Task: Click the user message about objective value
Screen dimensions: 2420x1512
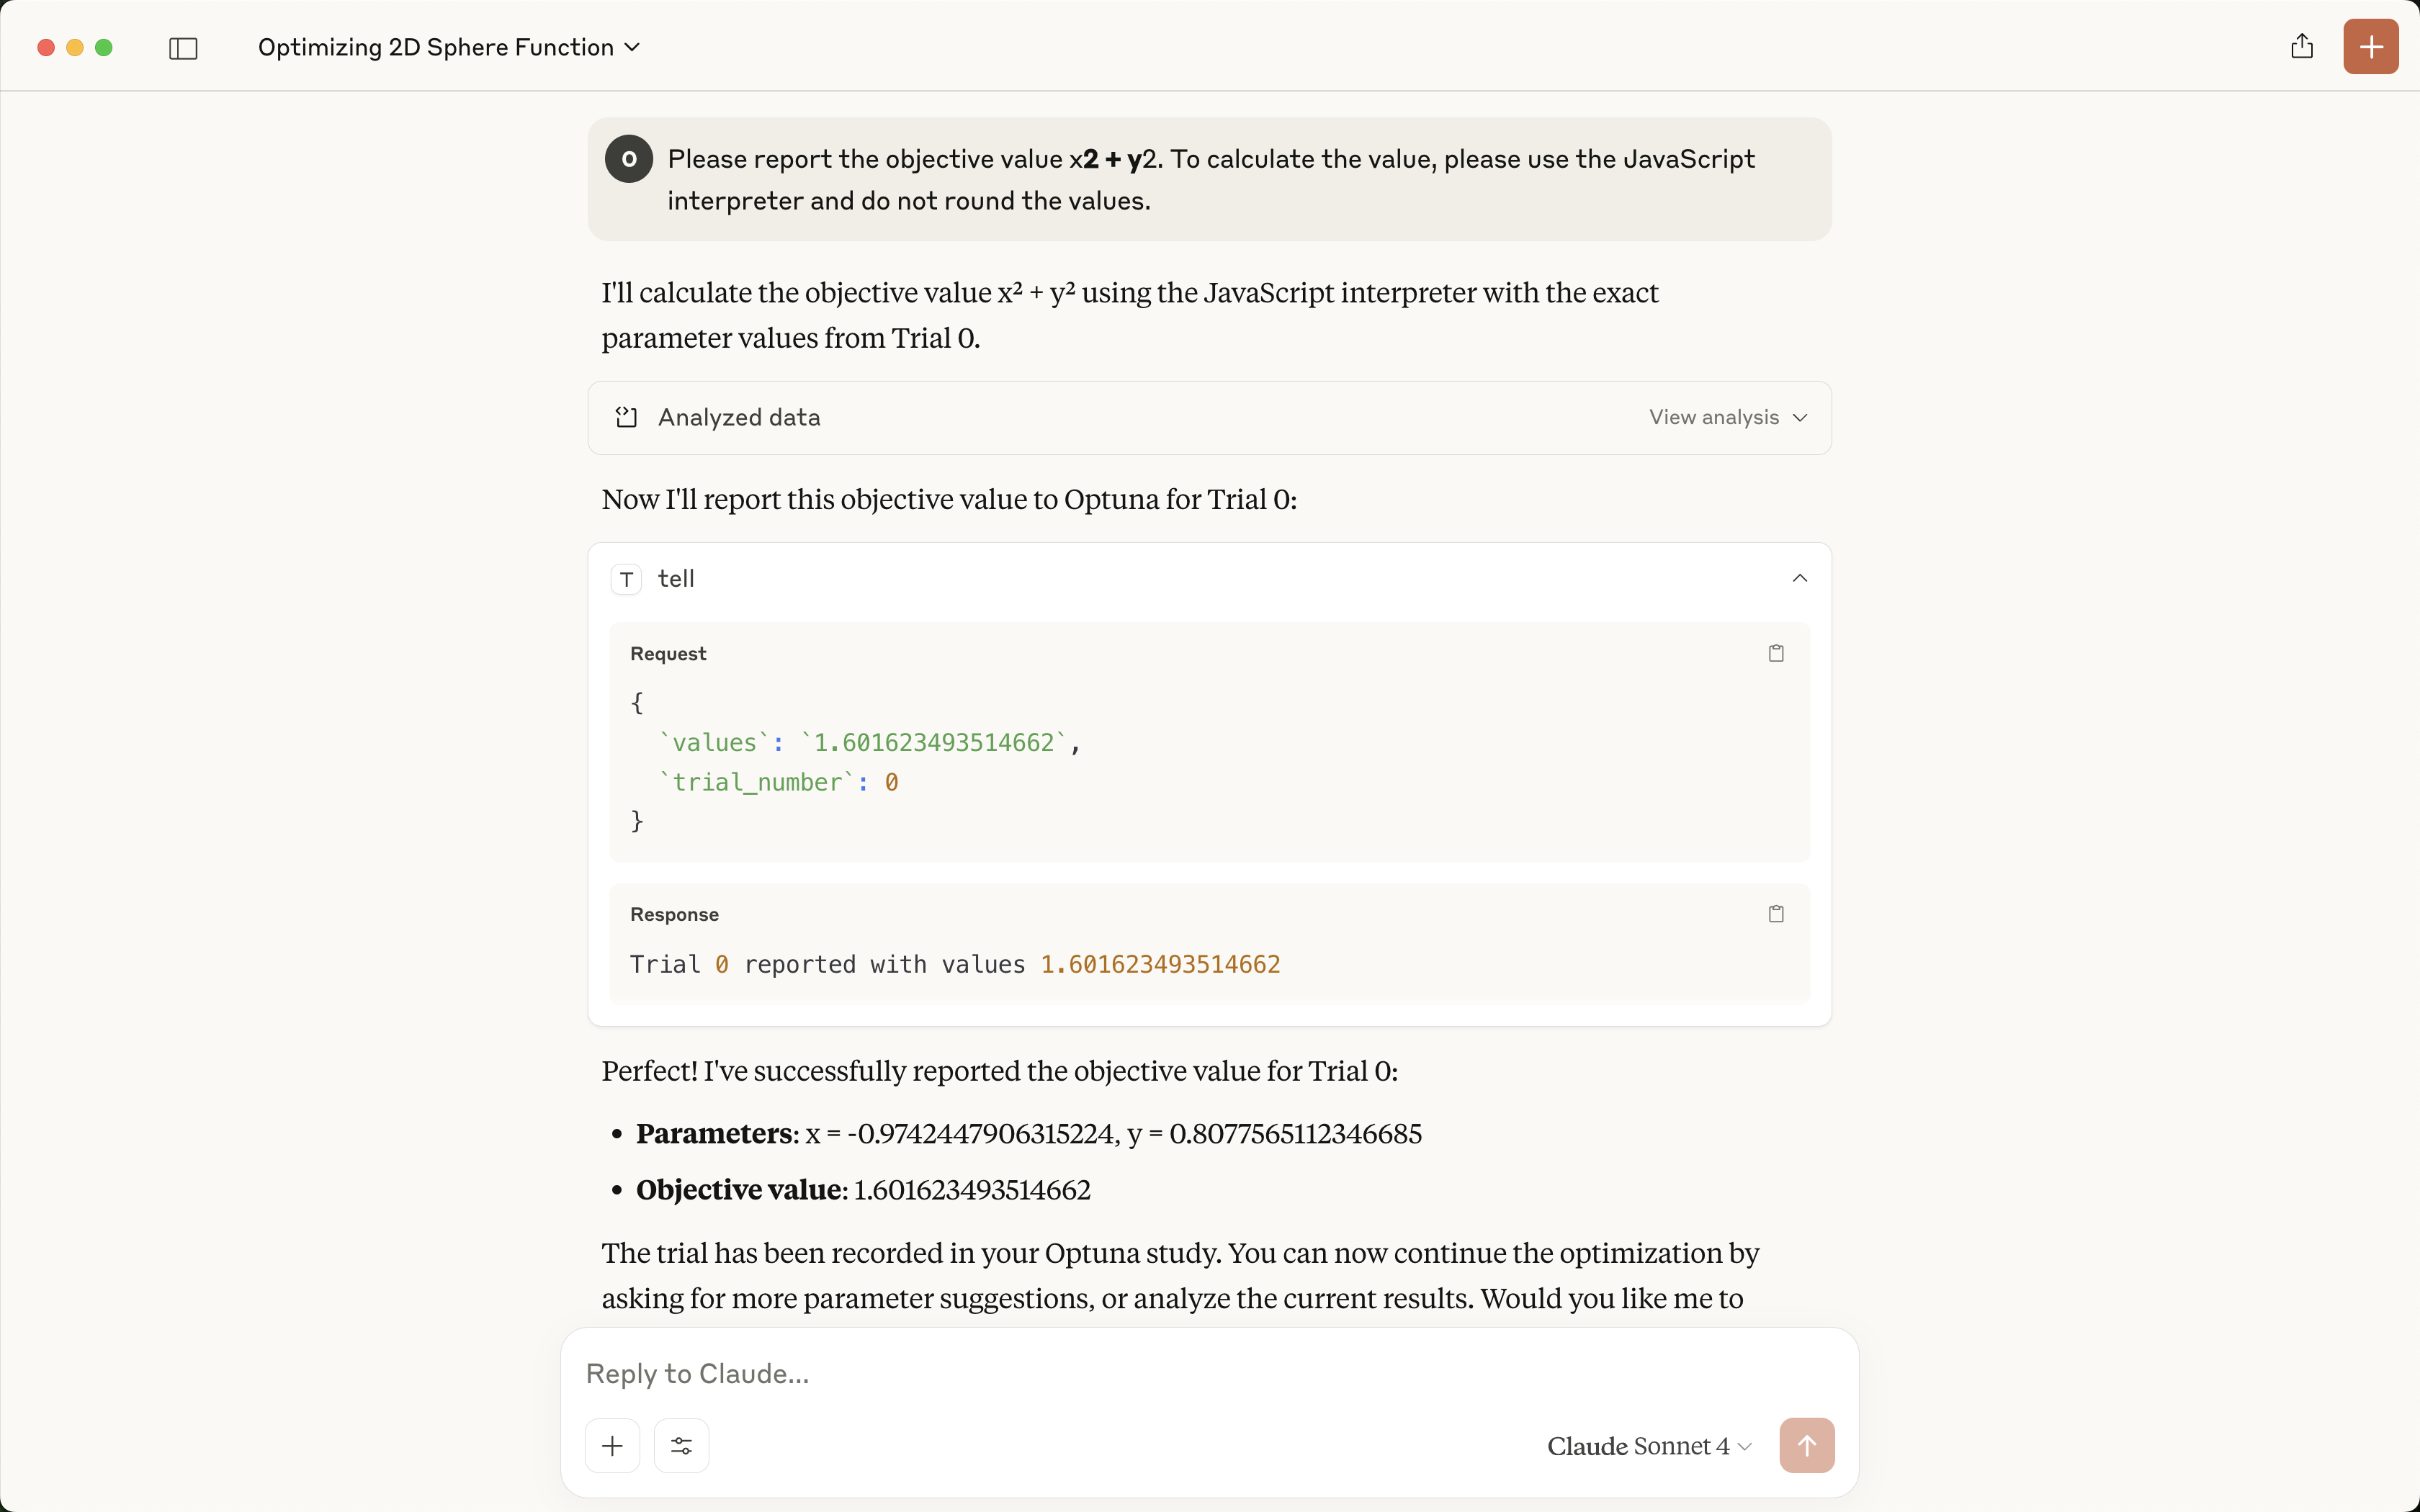Action: tap(1210, 180)
